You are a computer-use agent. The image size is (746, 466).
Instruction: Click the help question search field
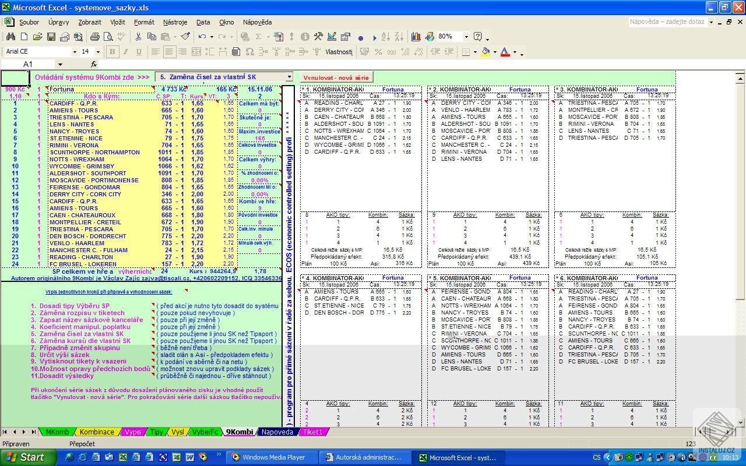[668, 22]
